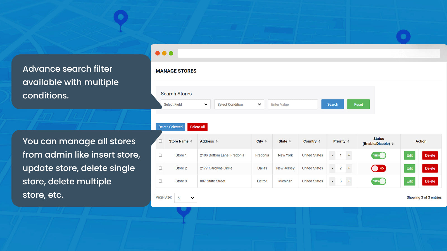Increase priority for Store 3

[x=349, y=181]
